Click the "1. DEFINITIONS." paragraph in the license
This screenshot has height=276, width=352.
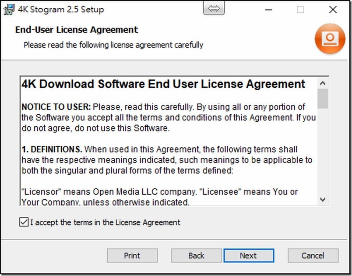(x=166, y=159)
